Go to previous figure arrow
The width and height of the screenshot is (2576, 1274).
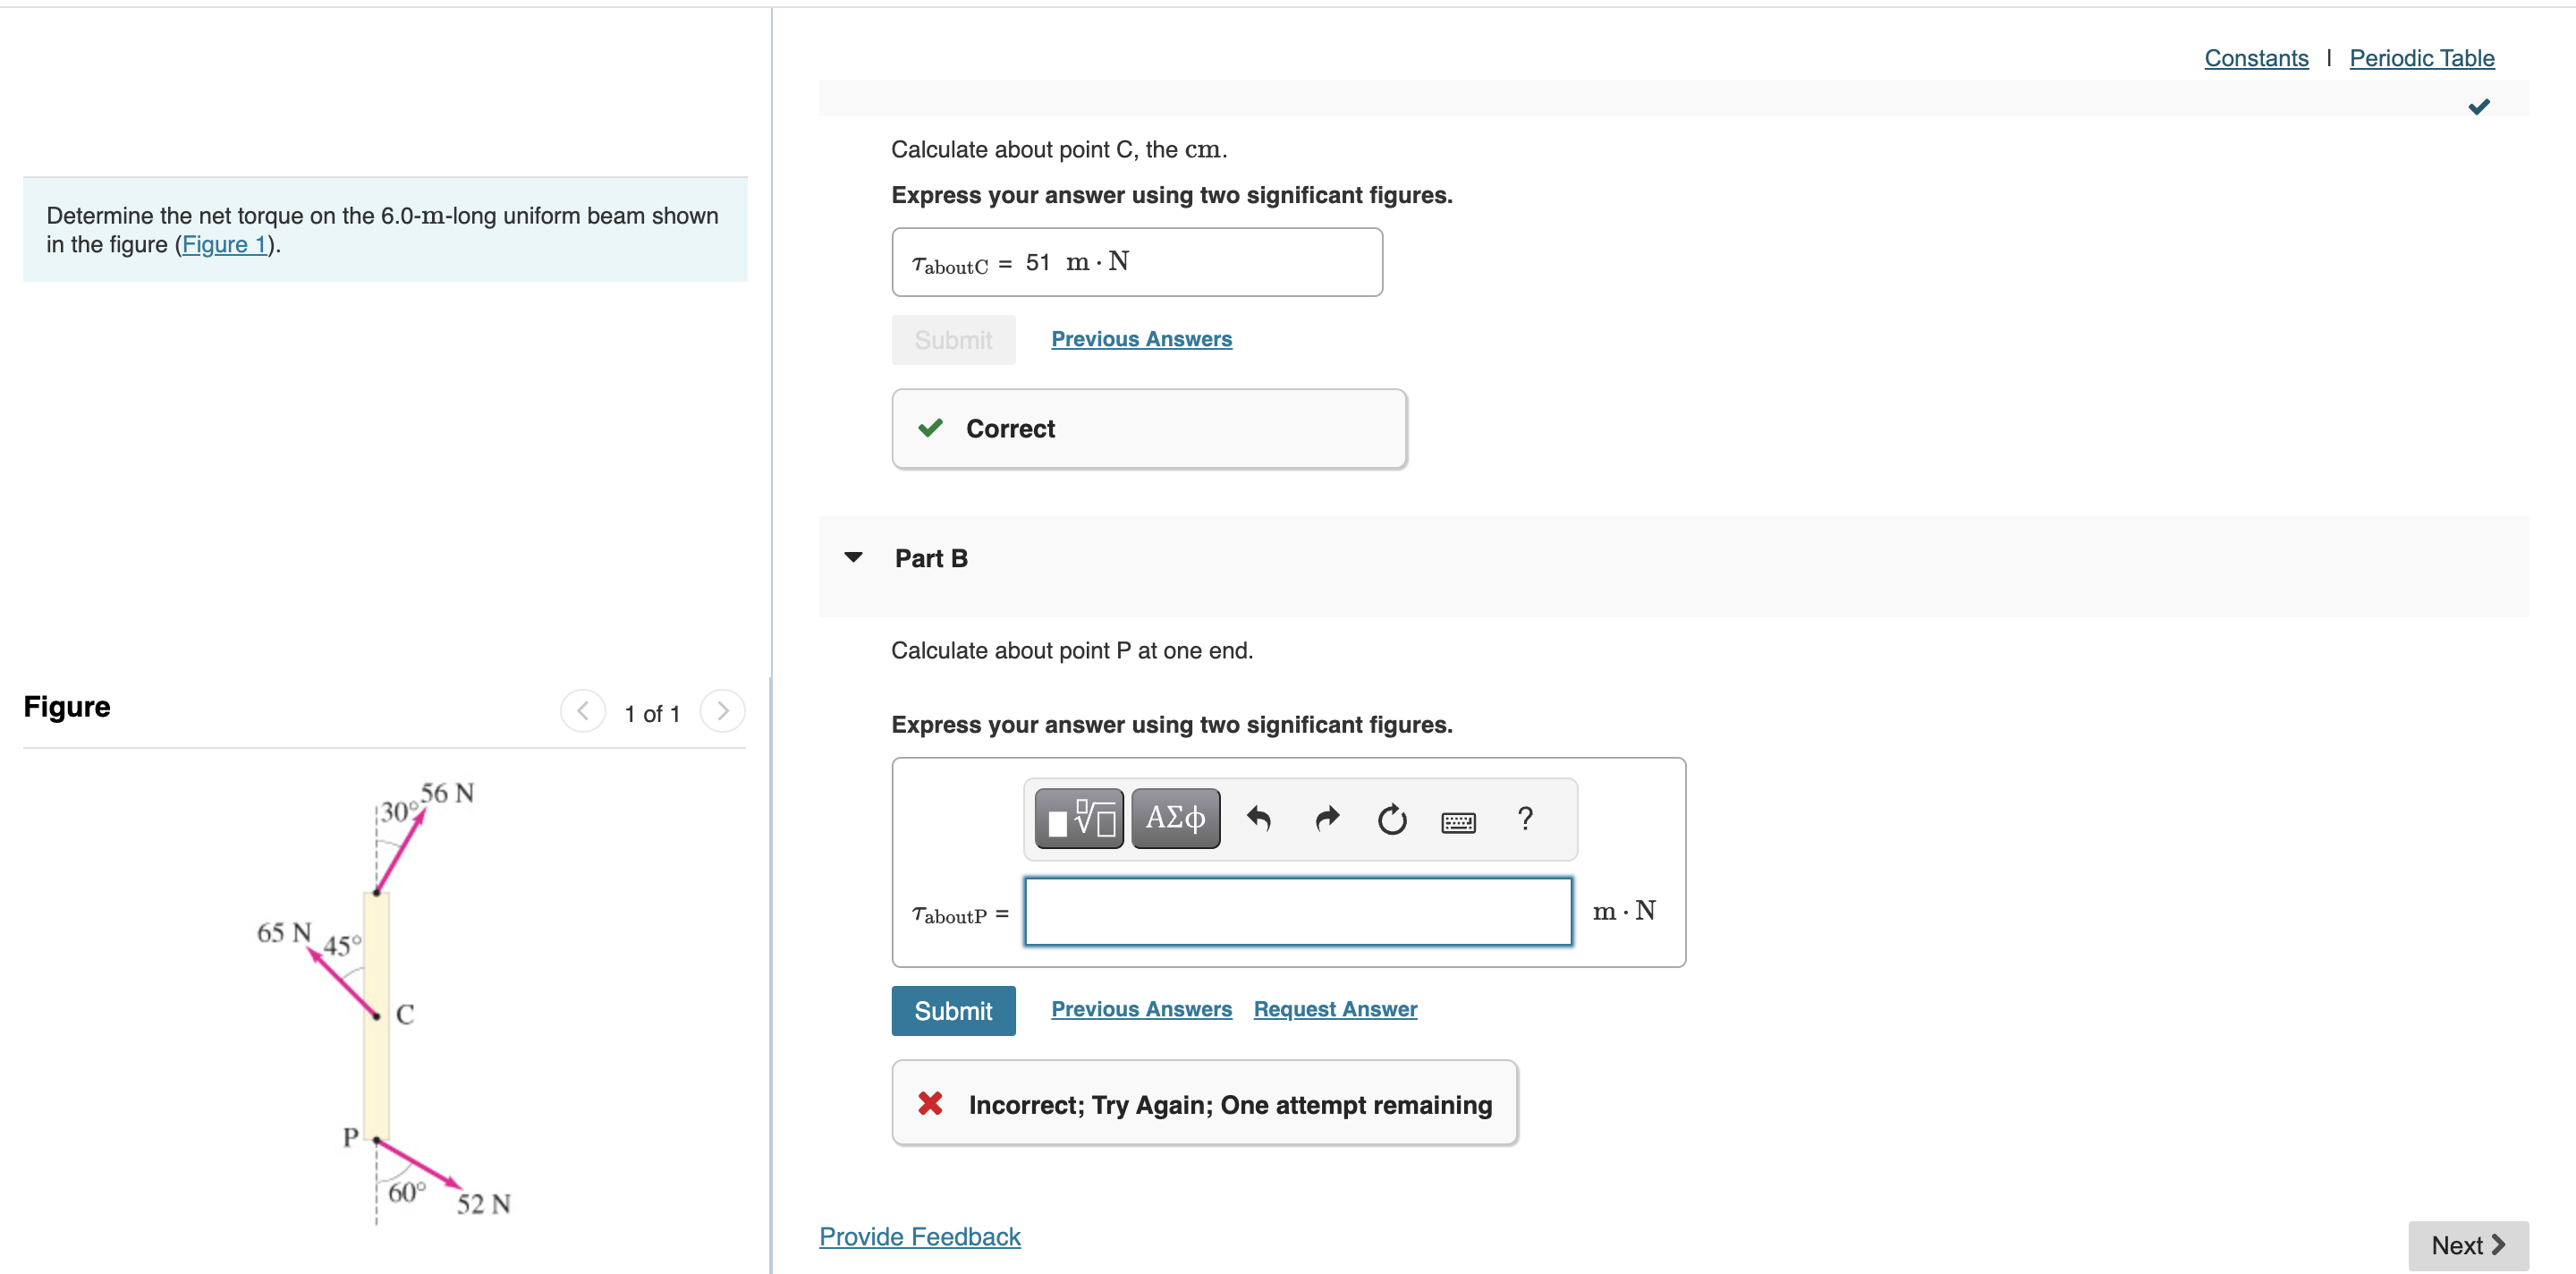tap(583, 711)
